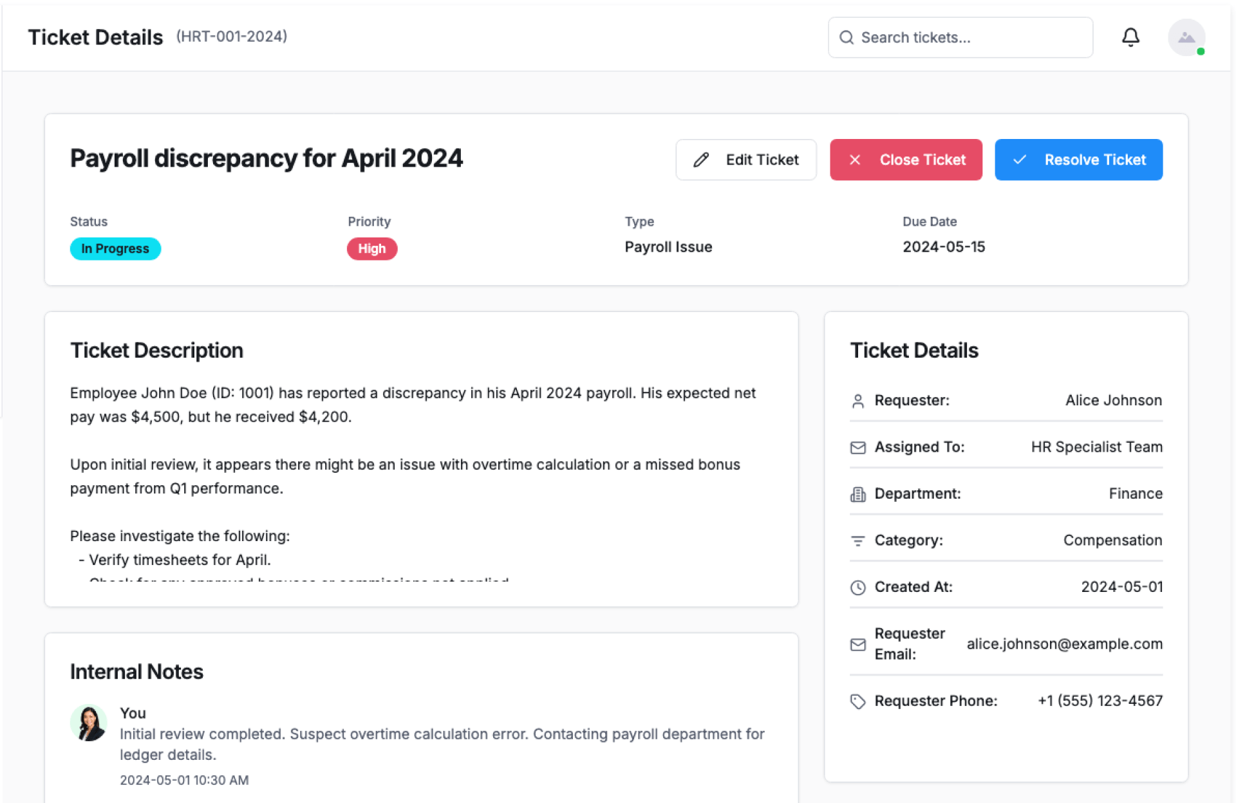Screen dimensions: 1236x803
Task: Click the search magnifier icon
Action: click(x=847, y=38)
